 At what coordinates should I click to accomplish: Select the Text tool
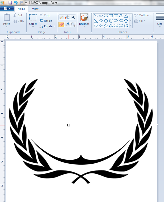tap(73, 17)
